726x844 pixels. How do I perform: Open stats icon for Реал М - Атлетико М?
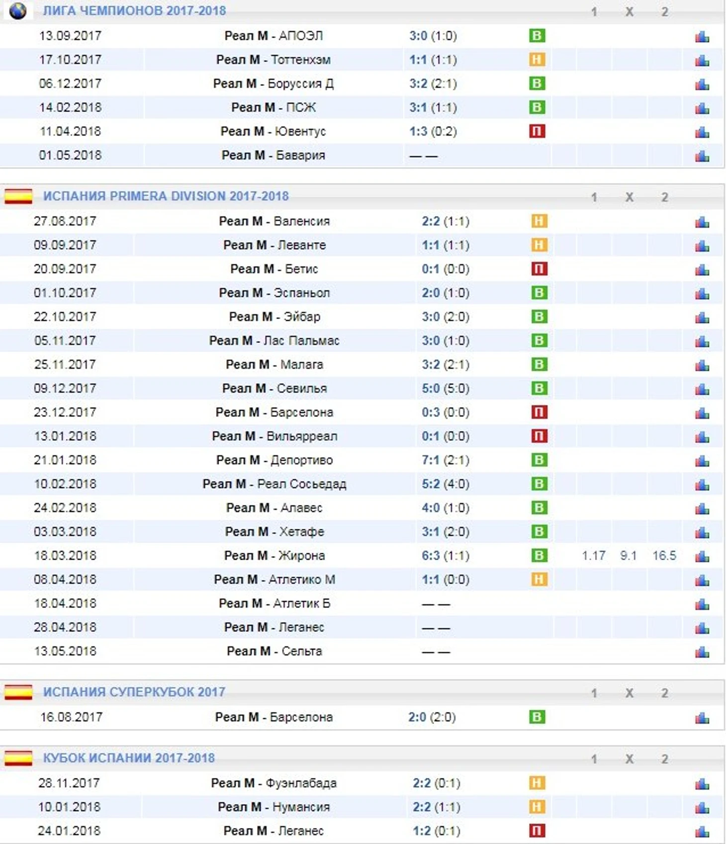click(x=702, y=580)
